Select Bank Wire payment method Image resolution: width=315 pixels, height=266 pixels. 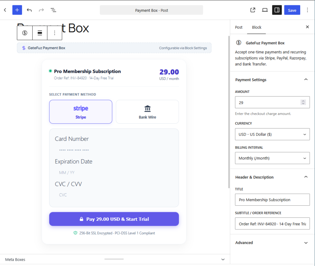(147, 112)
